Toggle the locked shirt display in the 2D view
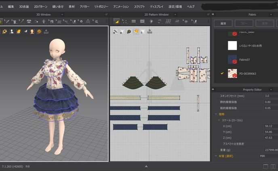 pos(143,31)
